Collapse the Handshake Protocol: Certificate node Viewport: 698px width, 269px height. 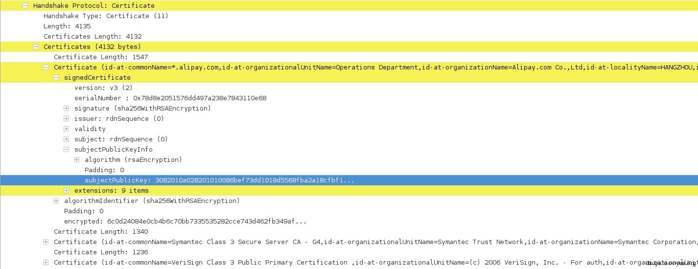25,5
